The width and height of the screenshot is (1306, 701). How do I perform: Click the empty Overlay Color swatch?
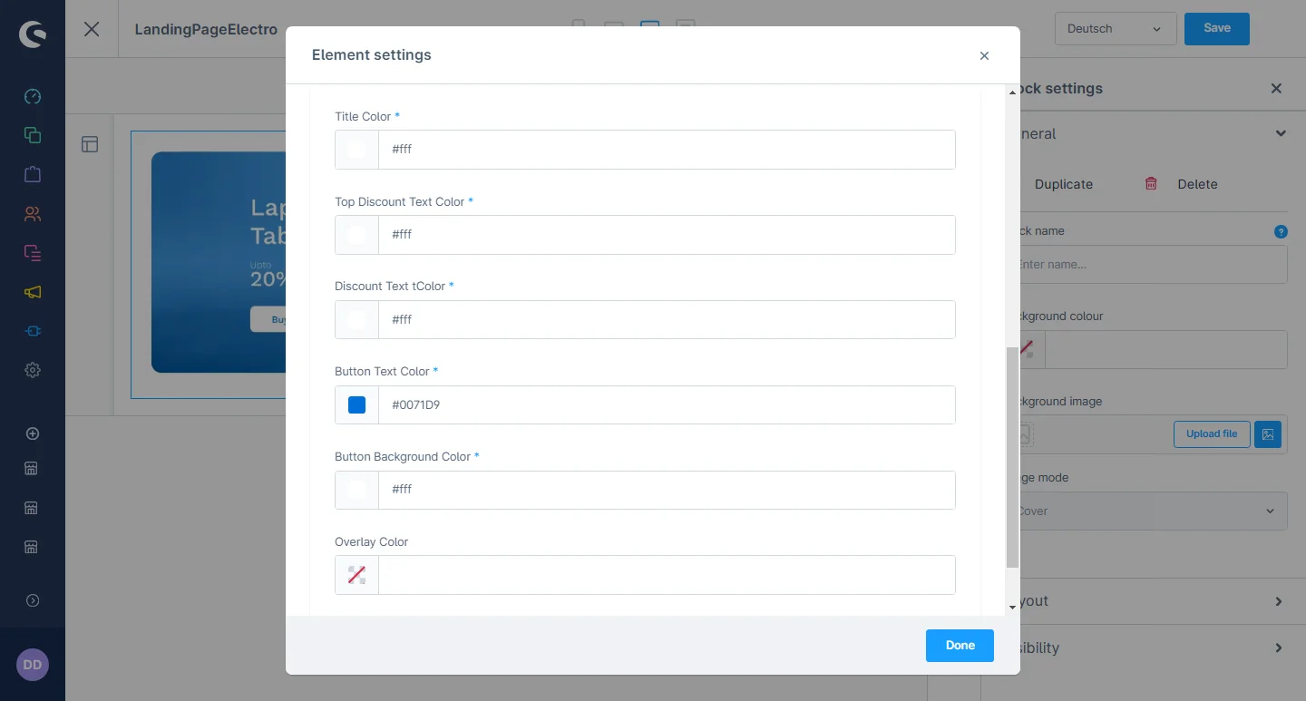tap(357, 575)
